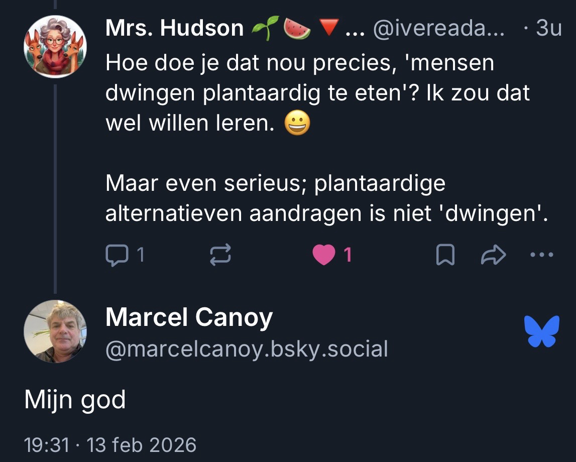Click the blue Bluesky butterfly logo
Image resolution: width=576 pixels, height=462 pixels.
pyautogui.click(x=541, y=331)
